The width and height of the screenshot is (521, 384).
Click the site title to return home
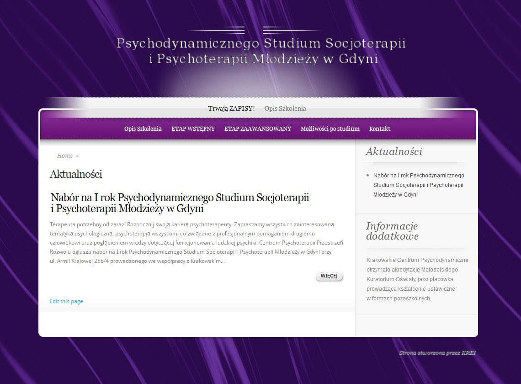(x=260, y=50)
